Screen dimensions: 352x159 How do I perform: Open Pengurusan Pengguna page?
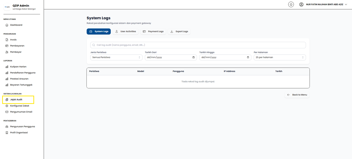pyautogui.click(x=22, y=127)
